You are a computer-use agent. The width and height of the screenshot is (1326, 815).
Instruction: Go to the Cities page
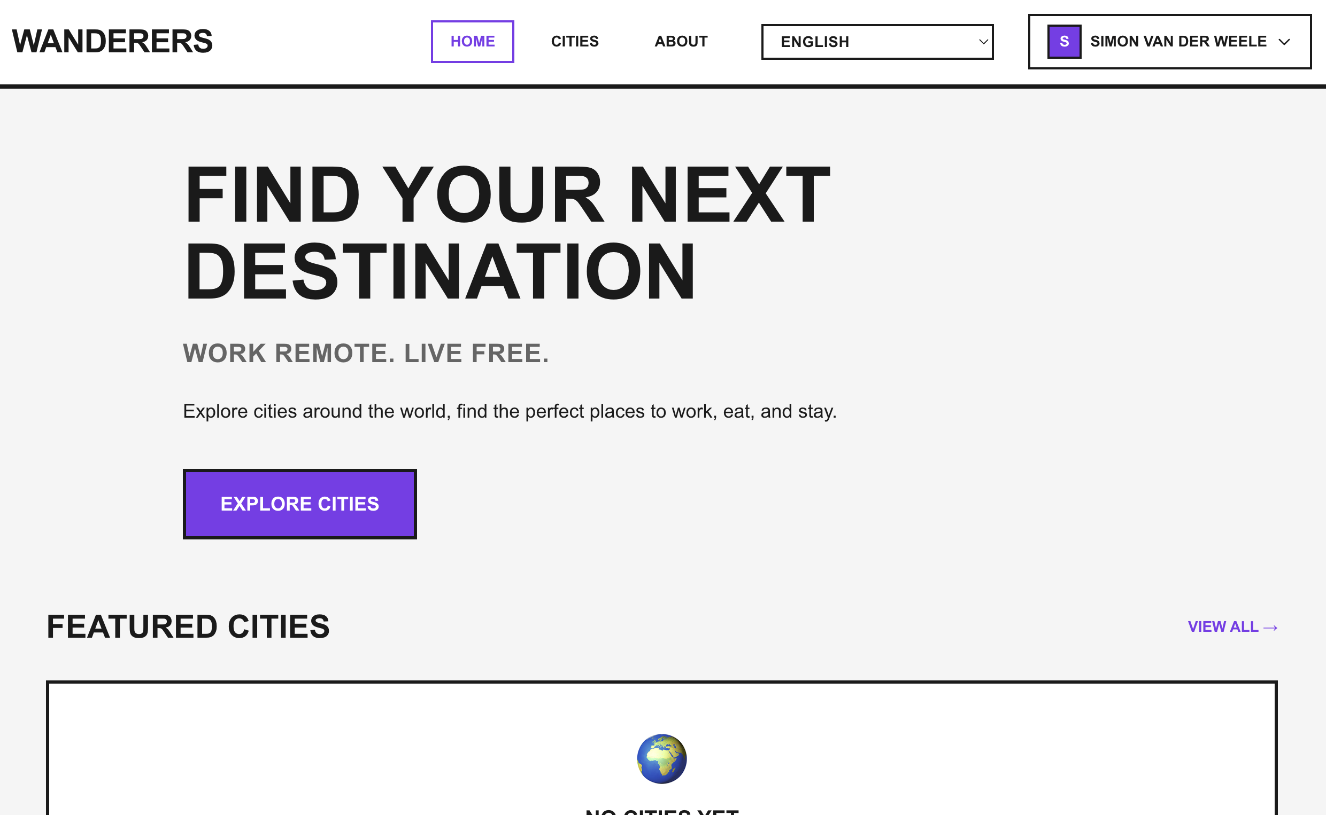[575, 42]
